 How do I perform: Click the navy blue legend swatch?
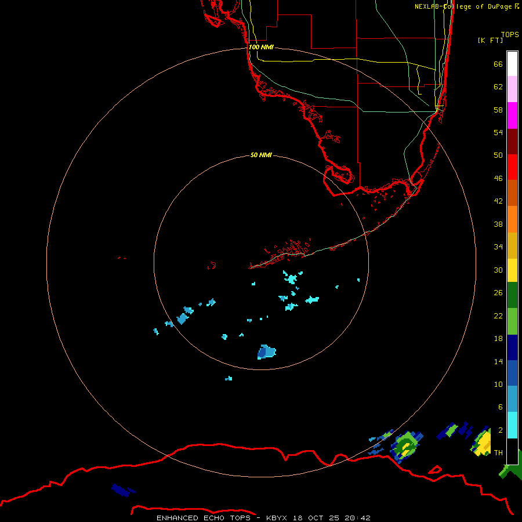click(512, 347)
